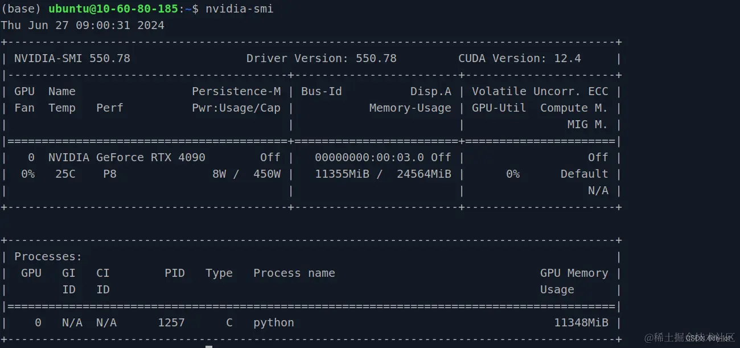Image resolution: width=740 pixels, height=348 pixels.
Task: Click the Bus-Id 00000000:00:03.0 value
Action: (x=369, y=158)
